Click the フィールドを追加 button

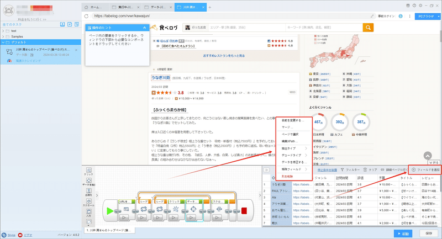coord(425,170)
